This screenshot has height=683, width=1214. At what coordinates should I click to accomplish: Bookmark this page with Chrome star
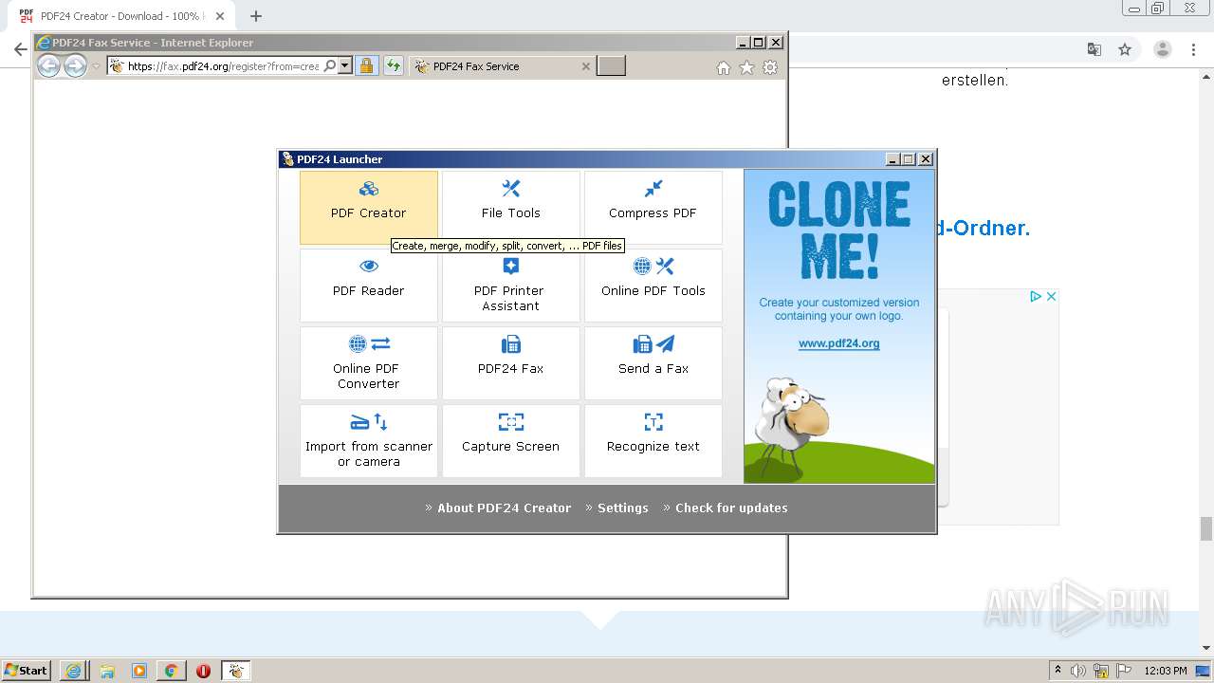1125,49
